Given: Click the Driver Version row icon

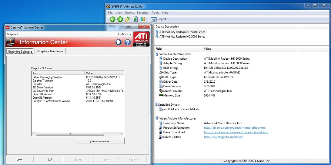Looking at the screenshot, I should [x=161, y=86].
